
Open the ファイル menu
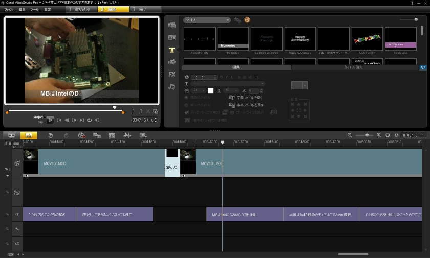tap(9, 10)
